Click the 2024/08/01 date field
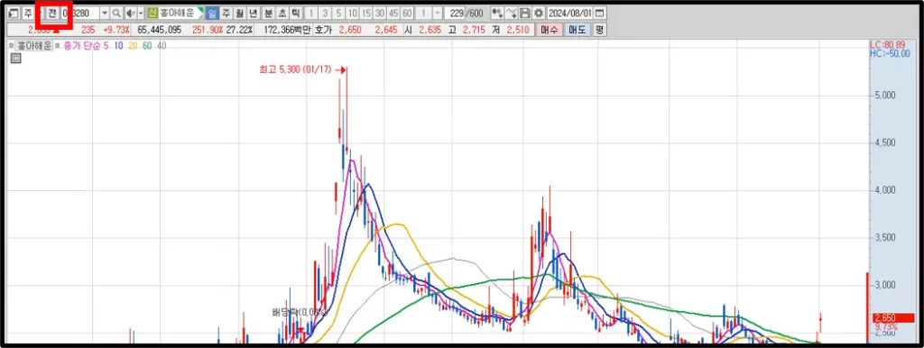Image resolution: width=924 pixels, height=348 pixels. (570, 13)
